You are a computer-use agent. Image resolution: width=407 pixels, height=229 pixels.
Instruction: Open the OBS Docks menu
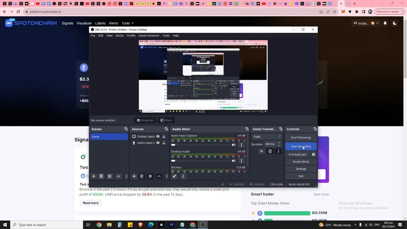(x=120, y=36)
